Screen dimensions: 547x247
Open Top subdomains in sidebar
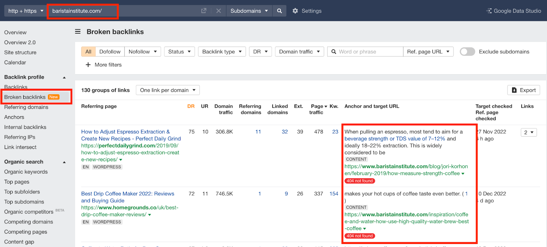24,202
